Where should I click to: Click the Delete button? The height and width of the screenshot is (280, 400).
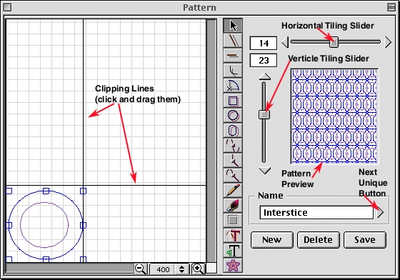[319, 240]
